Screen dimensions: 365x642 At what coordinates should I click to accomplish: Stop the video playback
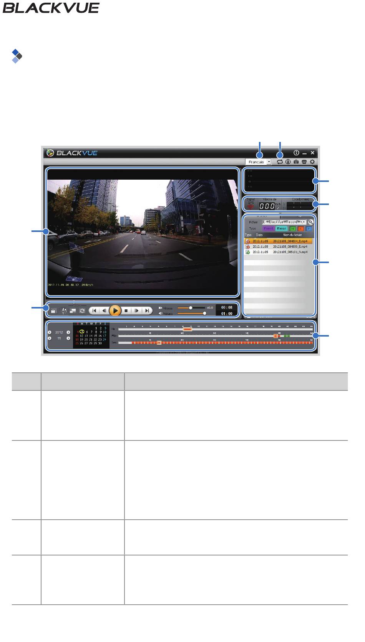[126, 310]
